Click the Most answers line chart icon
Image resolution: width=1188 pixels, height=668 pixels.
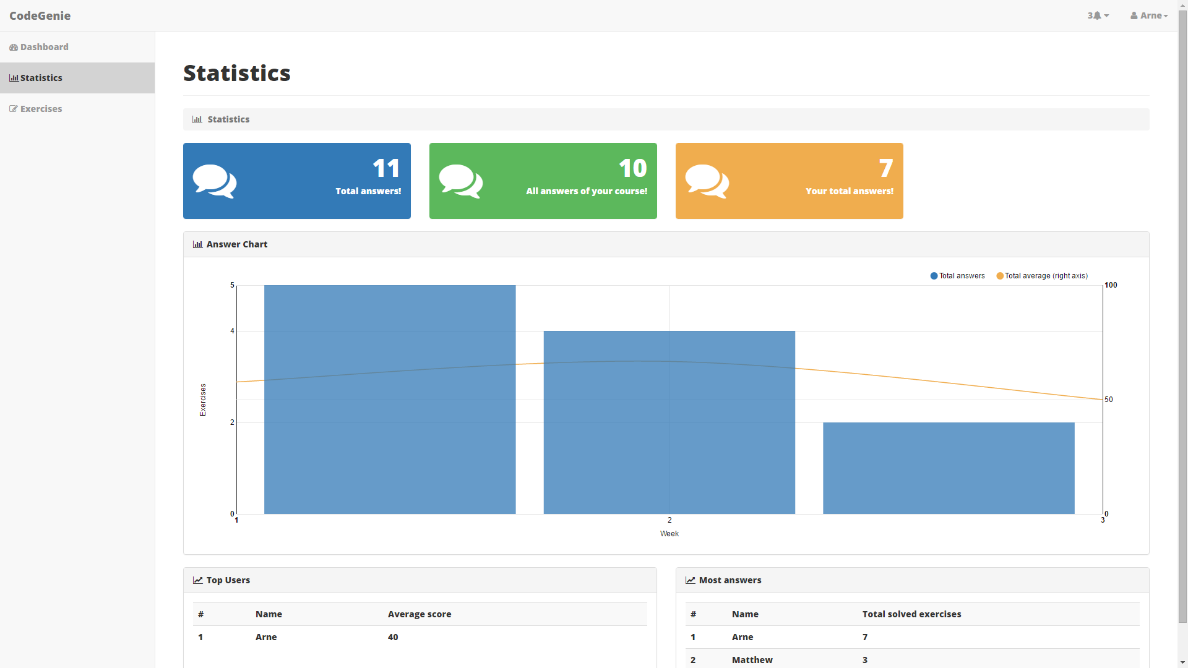click(x=690, y=580)
